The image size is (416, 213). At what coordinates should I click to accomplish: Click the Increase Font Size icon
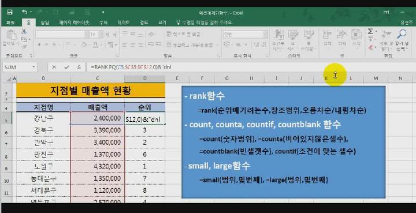pyautogui.click(x=107, y=35)
